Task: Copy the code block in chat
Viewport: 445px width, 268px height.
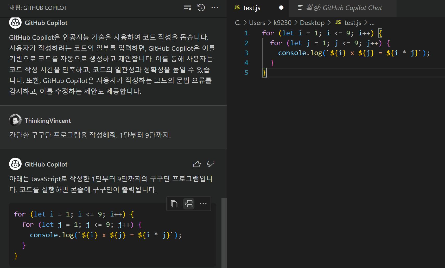Action: pyautogui.click(x=174, y=204)
